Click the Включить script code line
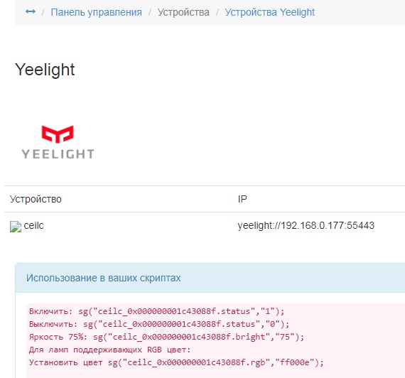The image size is (405, 378). (x=157, y=311)
